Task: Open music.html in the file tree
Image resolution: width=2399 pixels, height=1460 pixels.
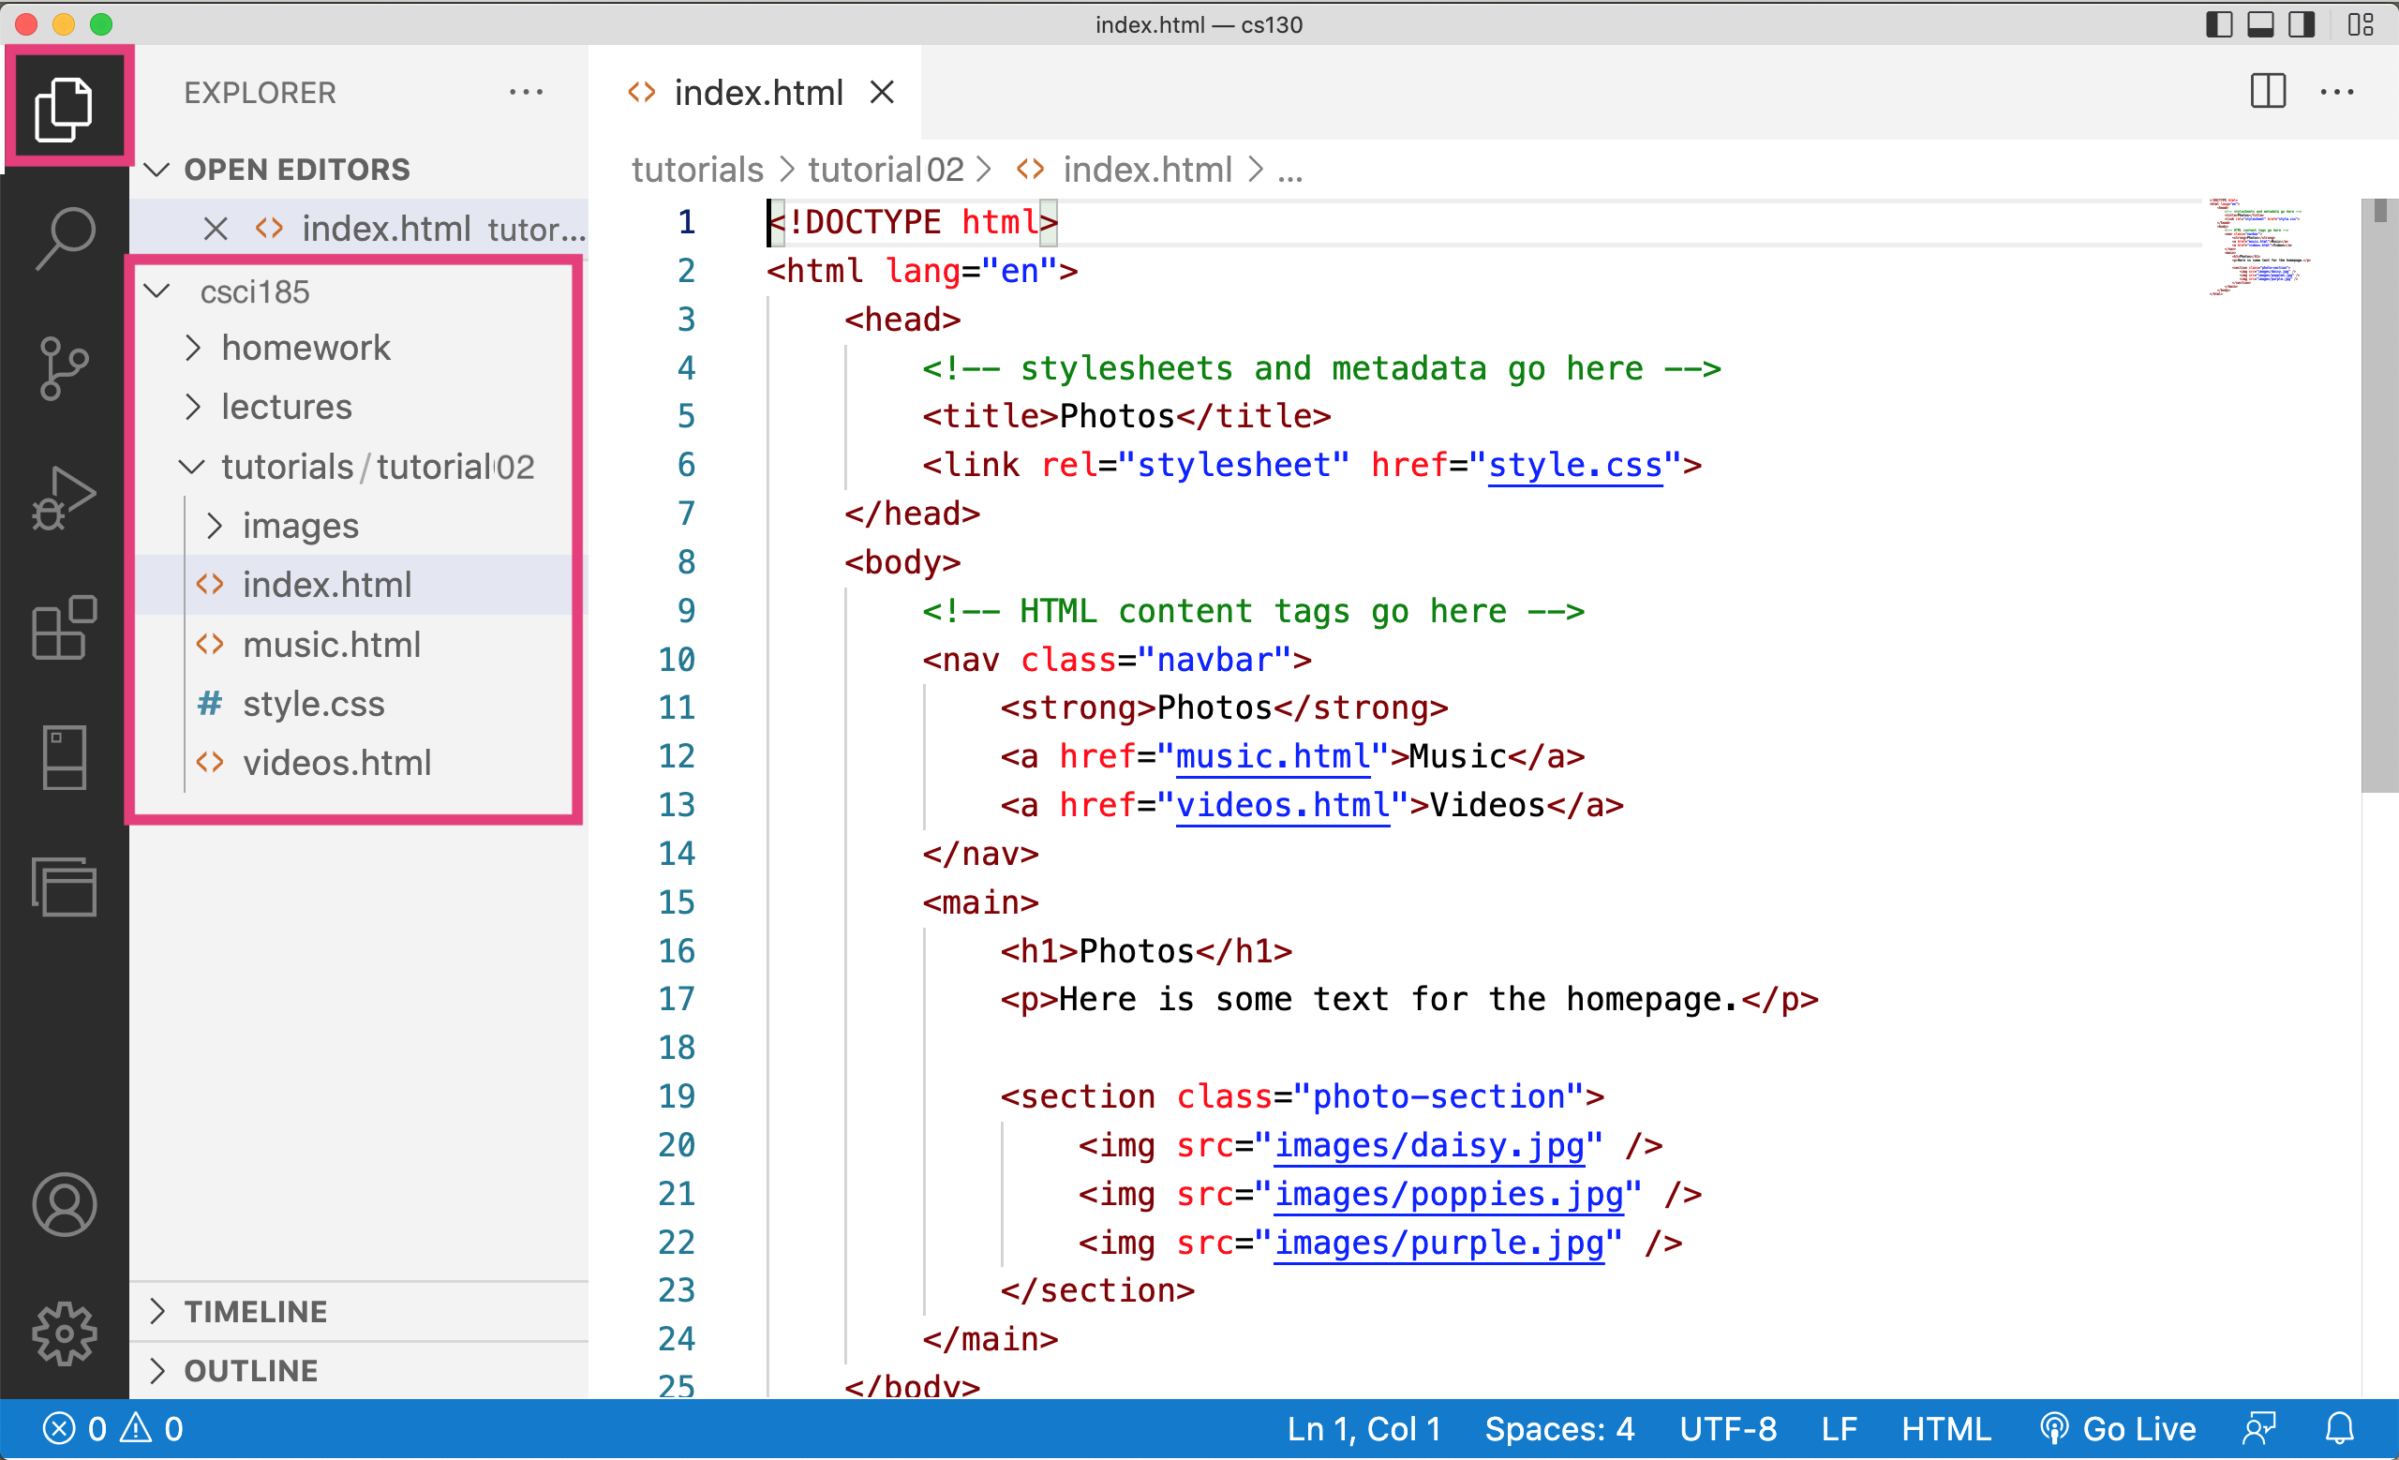Action: 331,645
